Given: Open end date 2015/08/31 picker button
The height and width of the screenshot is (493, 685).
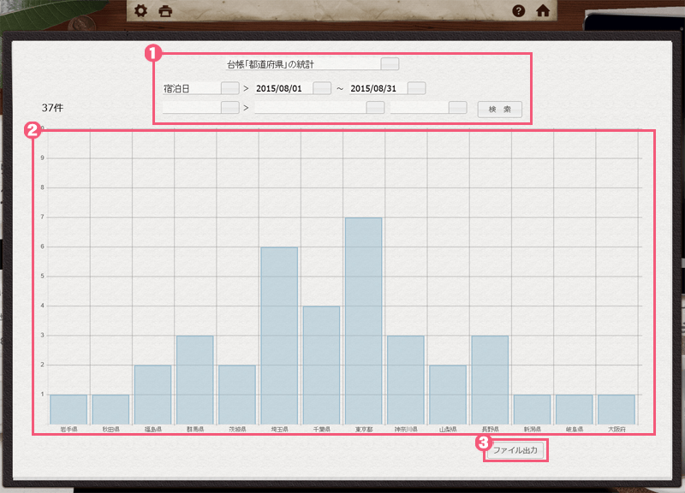Looking at the screenshot, I should [416, 88].
